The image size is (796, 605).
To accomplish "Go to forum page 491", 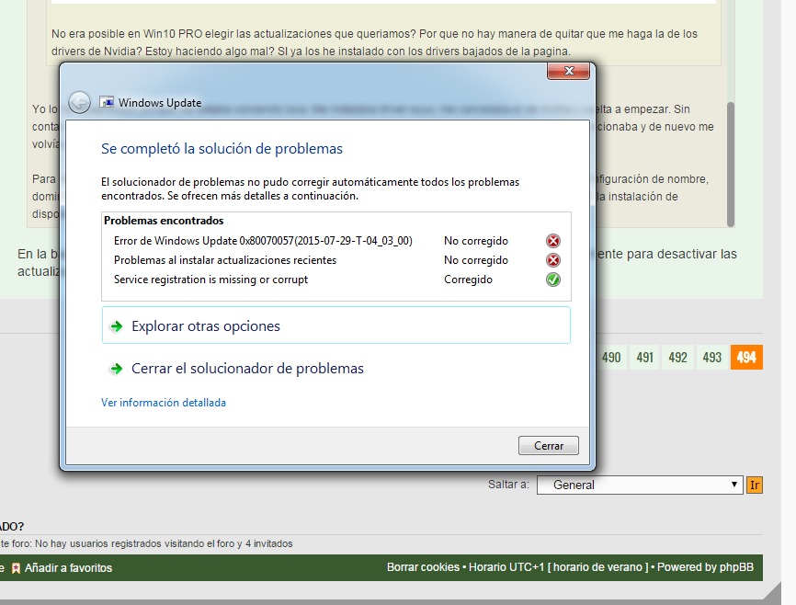I will click(644, 357).
